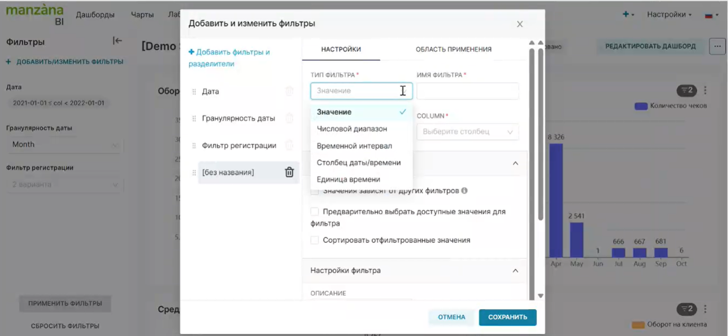728x336 pixels.
Task: Click drag handle beside Гранулярность даты
Action: pyautogui.click(x=194, y=119)
